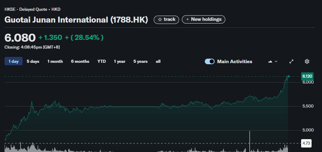The image size is (322, 152).
Task: Add New holdings for this stock
Action: pos(203,19)
